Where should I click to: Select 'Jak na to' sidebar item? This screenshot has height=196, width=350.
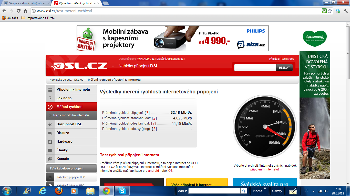[x=71, y=98]
